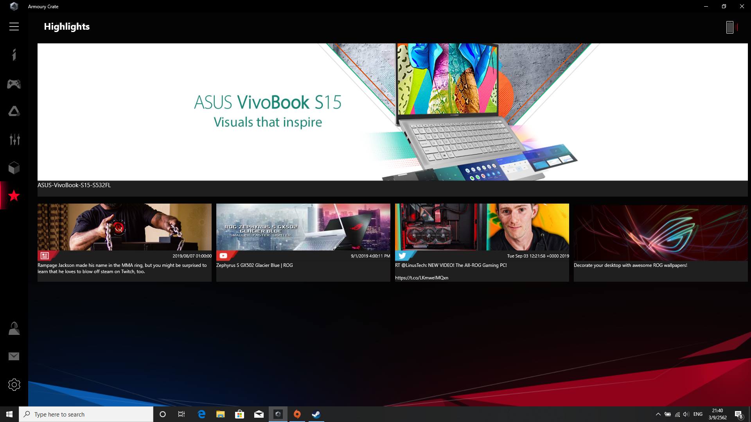This screenshot has height=422, width=751.
Task: Restore down the Armoury Crate window
Action: 724,6
